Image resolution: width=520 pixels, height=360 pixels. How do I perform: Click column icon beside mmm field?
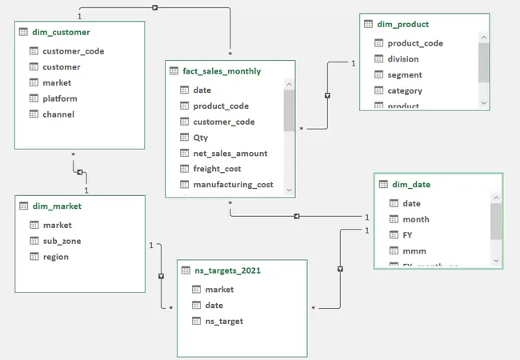(394, 250)
